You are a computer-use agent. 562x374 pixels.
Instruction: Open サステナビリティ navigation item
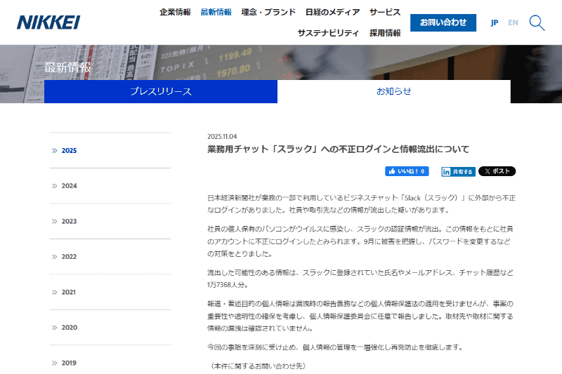[x=328, y=33]
